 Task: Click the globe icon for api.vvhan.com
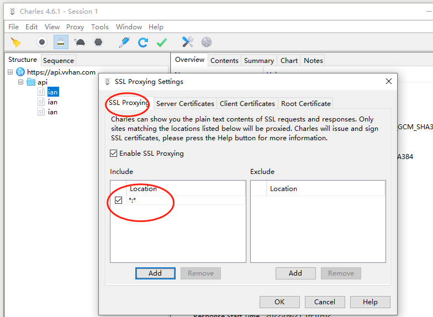pyautogui.click(x=20, y=72)
